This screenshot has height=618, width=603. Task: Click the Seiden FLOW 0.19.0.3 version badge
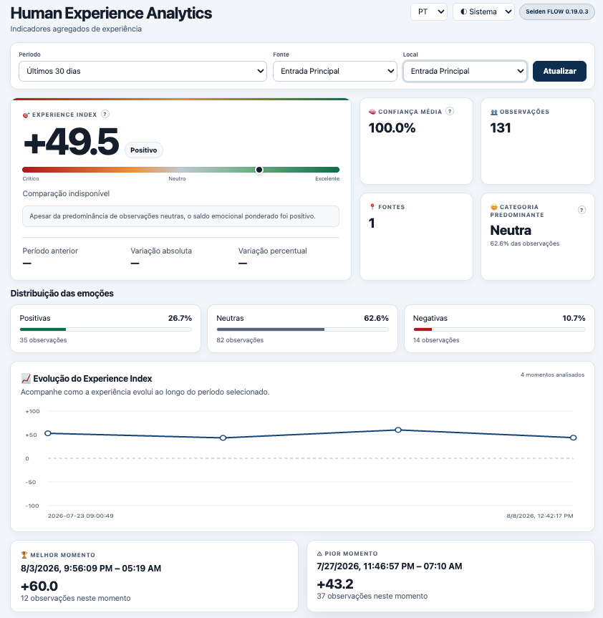557,12
